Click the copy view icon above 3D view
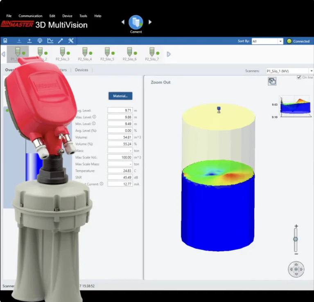Screen dimensions: 314x302 272,81
